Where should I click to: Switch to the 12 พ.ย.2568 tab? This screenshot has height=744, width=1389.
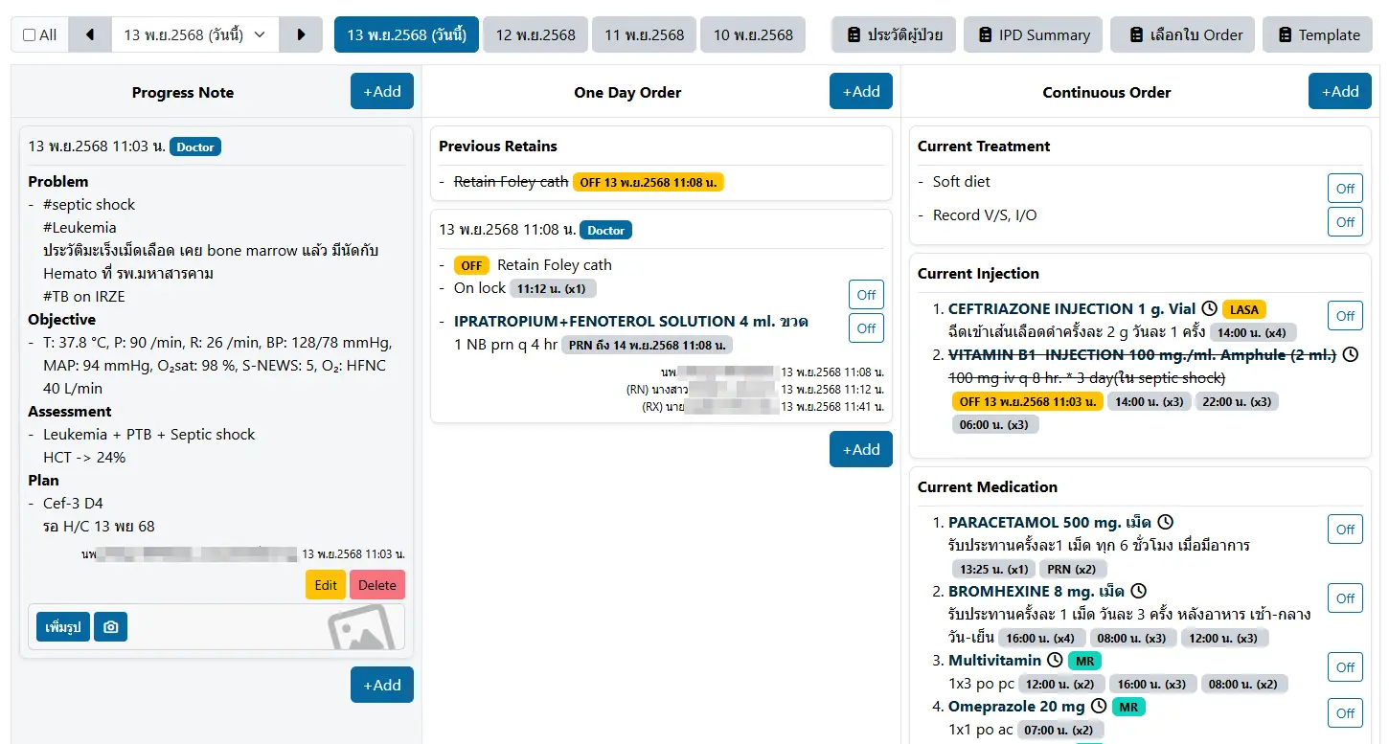click(535, 35)
